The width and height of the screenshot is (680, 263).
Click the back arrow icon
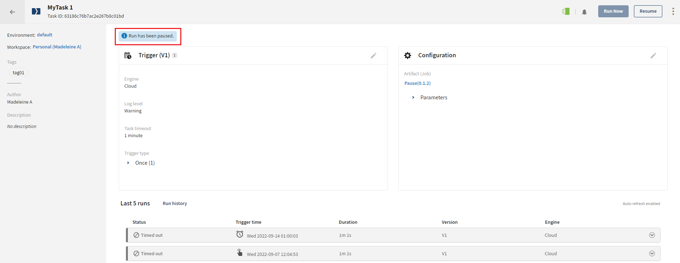pos(12,12)
